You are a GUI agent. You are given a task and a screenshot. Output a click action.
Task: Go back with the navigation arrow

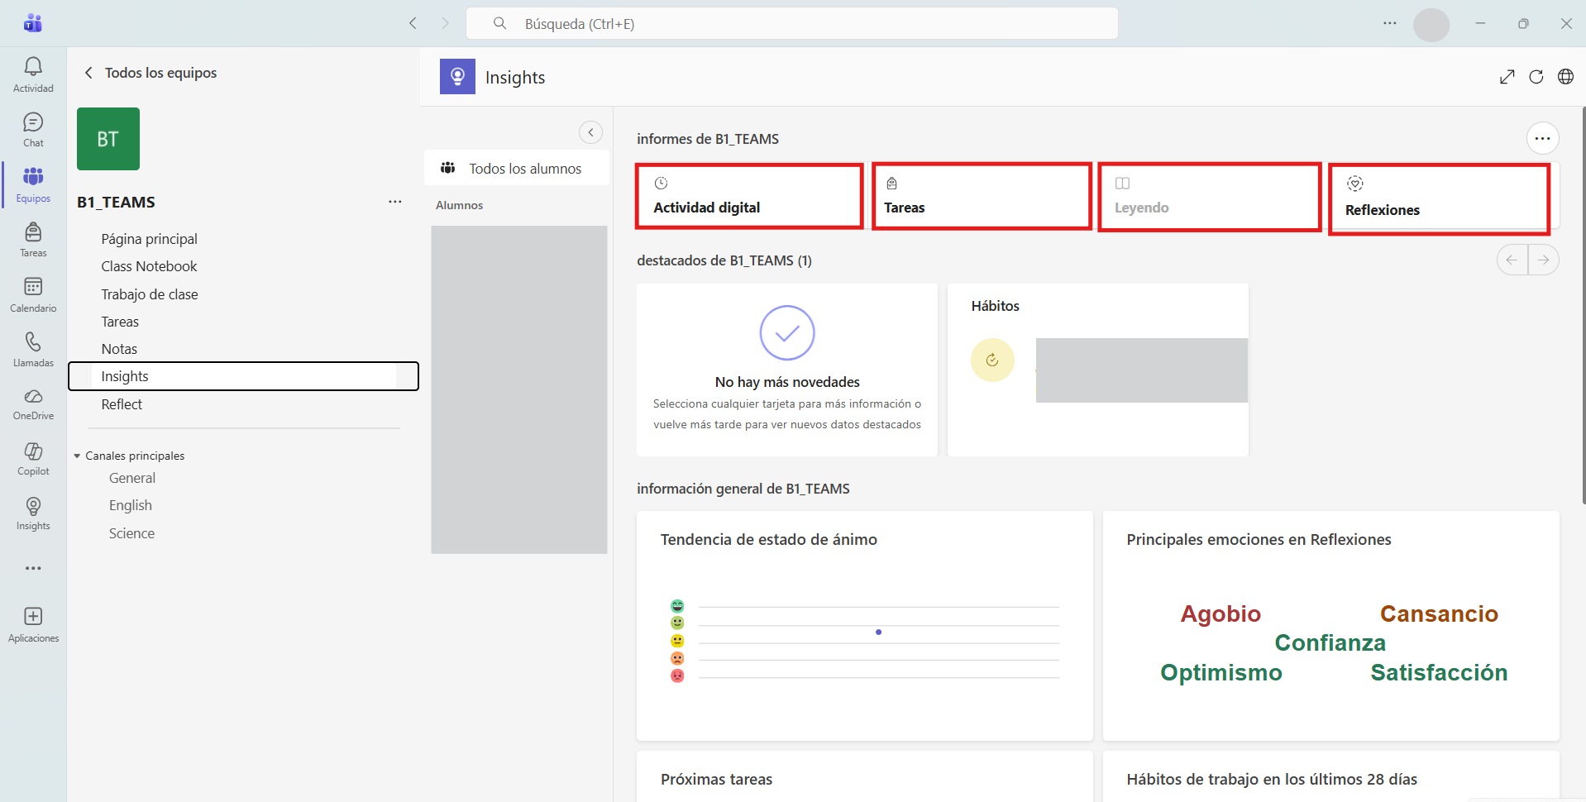click(413, 23)
